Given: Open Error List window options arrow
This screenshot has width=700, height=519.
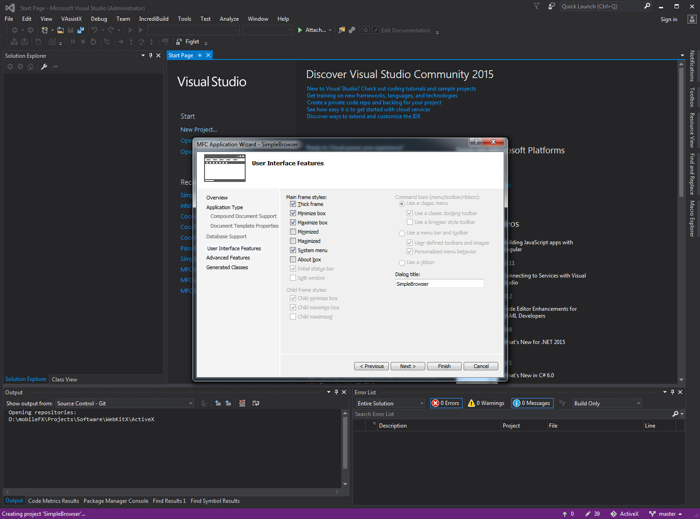Looking at the screenshot, I should click(665, 392).
